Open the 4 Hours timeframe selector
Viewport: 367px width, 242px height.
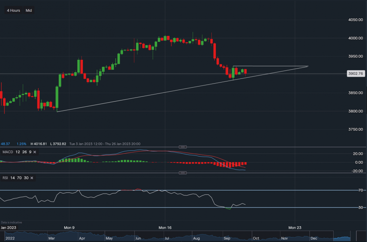click(13, 10)
